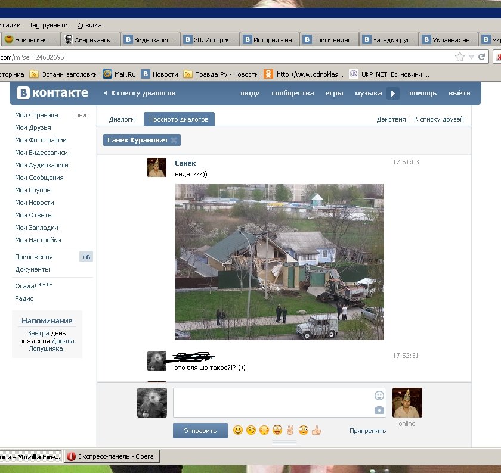Click the camera icon to attach a photo

tap(379, 410)
